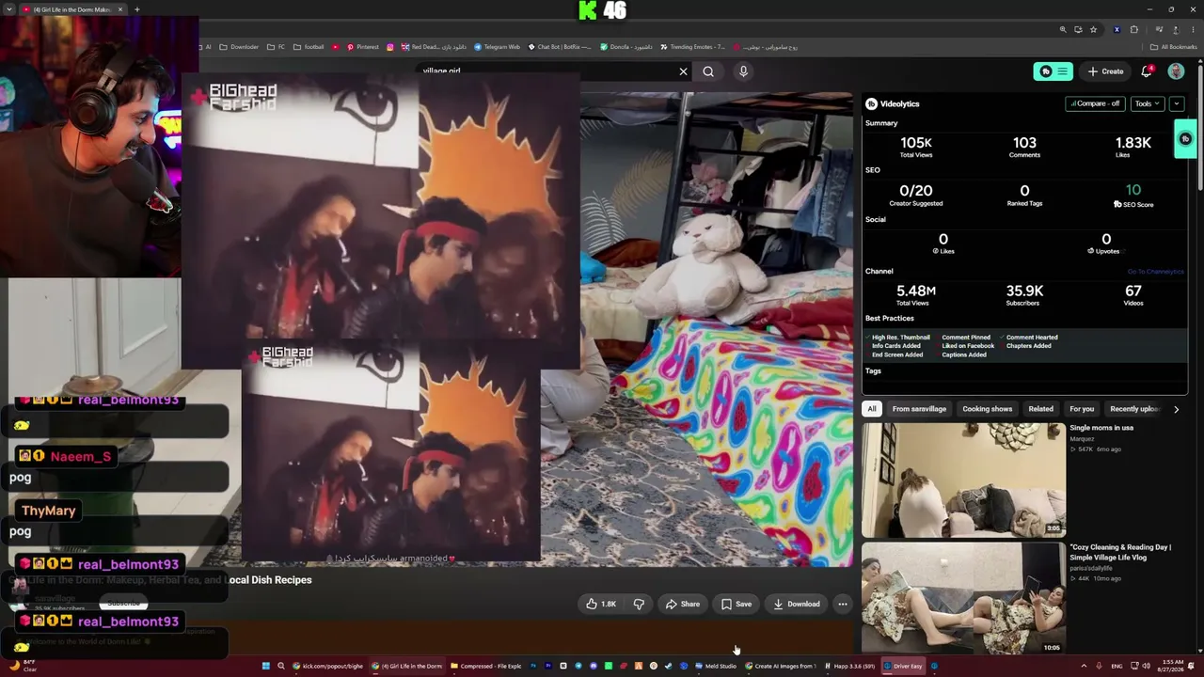Click the Share button

coord(682,604)
